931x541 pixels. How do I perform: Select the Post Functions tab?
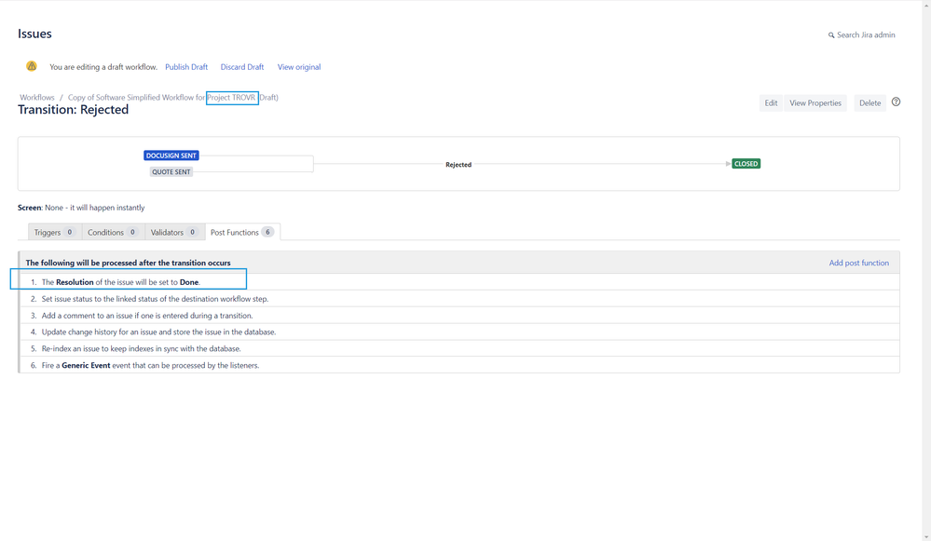[x=242, y=233]
